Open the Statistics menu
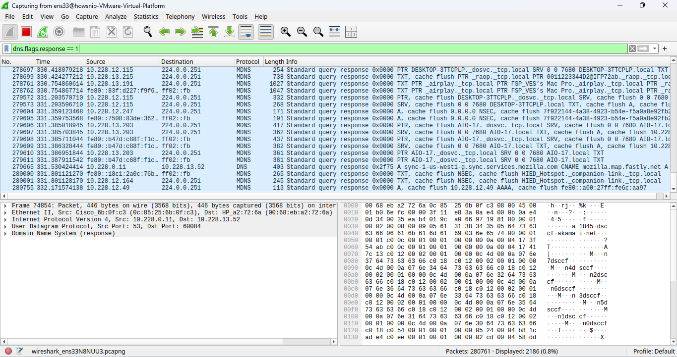This screenshot has width=677, height=357. 146,16
